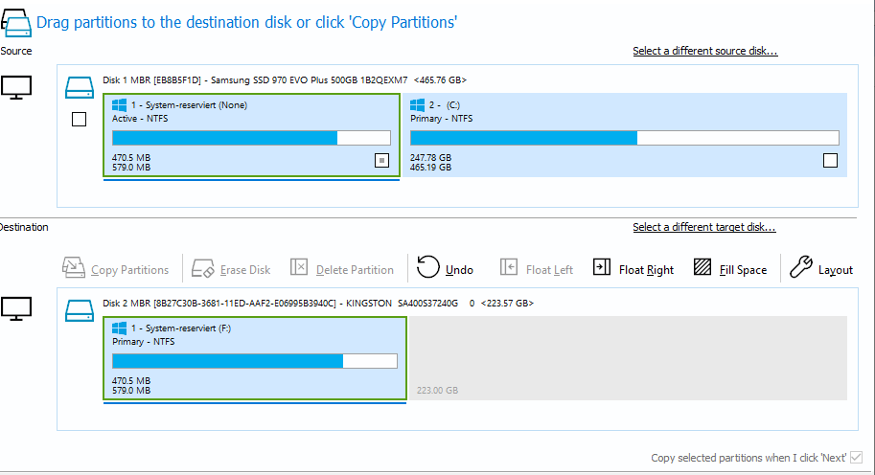Click the Erase Disk icon
Image resolution: width=875 pixels, height=475 pixels.
(x=201, y=268)
